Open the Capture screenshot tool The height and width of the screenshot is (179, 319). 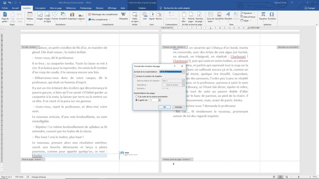81,17
